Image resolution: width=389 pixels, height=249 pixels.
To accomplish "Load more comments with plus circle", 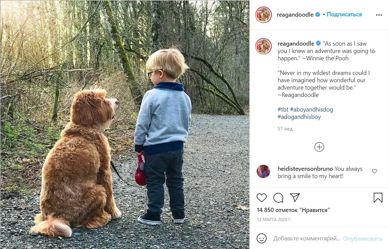I will tap(319, 147).
